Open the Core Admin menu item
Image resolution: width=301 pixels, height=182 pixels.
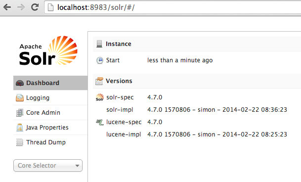click(x=50, y=113)
